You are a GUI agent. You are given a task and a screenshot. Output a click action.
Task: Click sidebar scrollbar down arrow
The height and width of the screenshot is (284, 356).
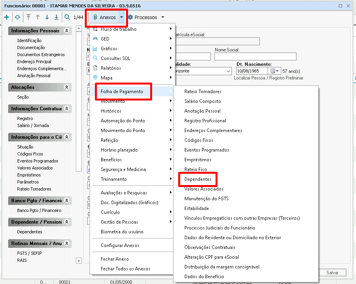pyautogui.click(x=79, y=261)
